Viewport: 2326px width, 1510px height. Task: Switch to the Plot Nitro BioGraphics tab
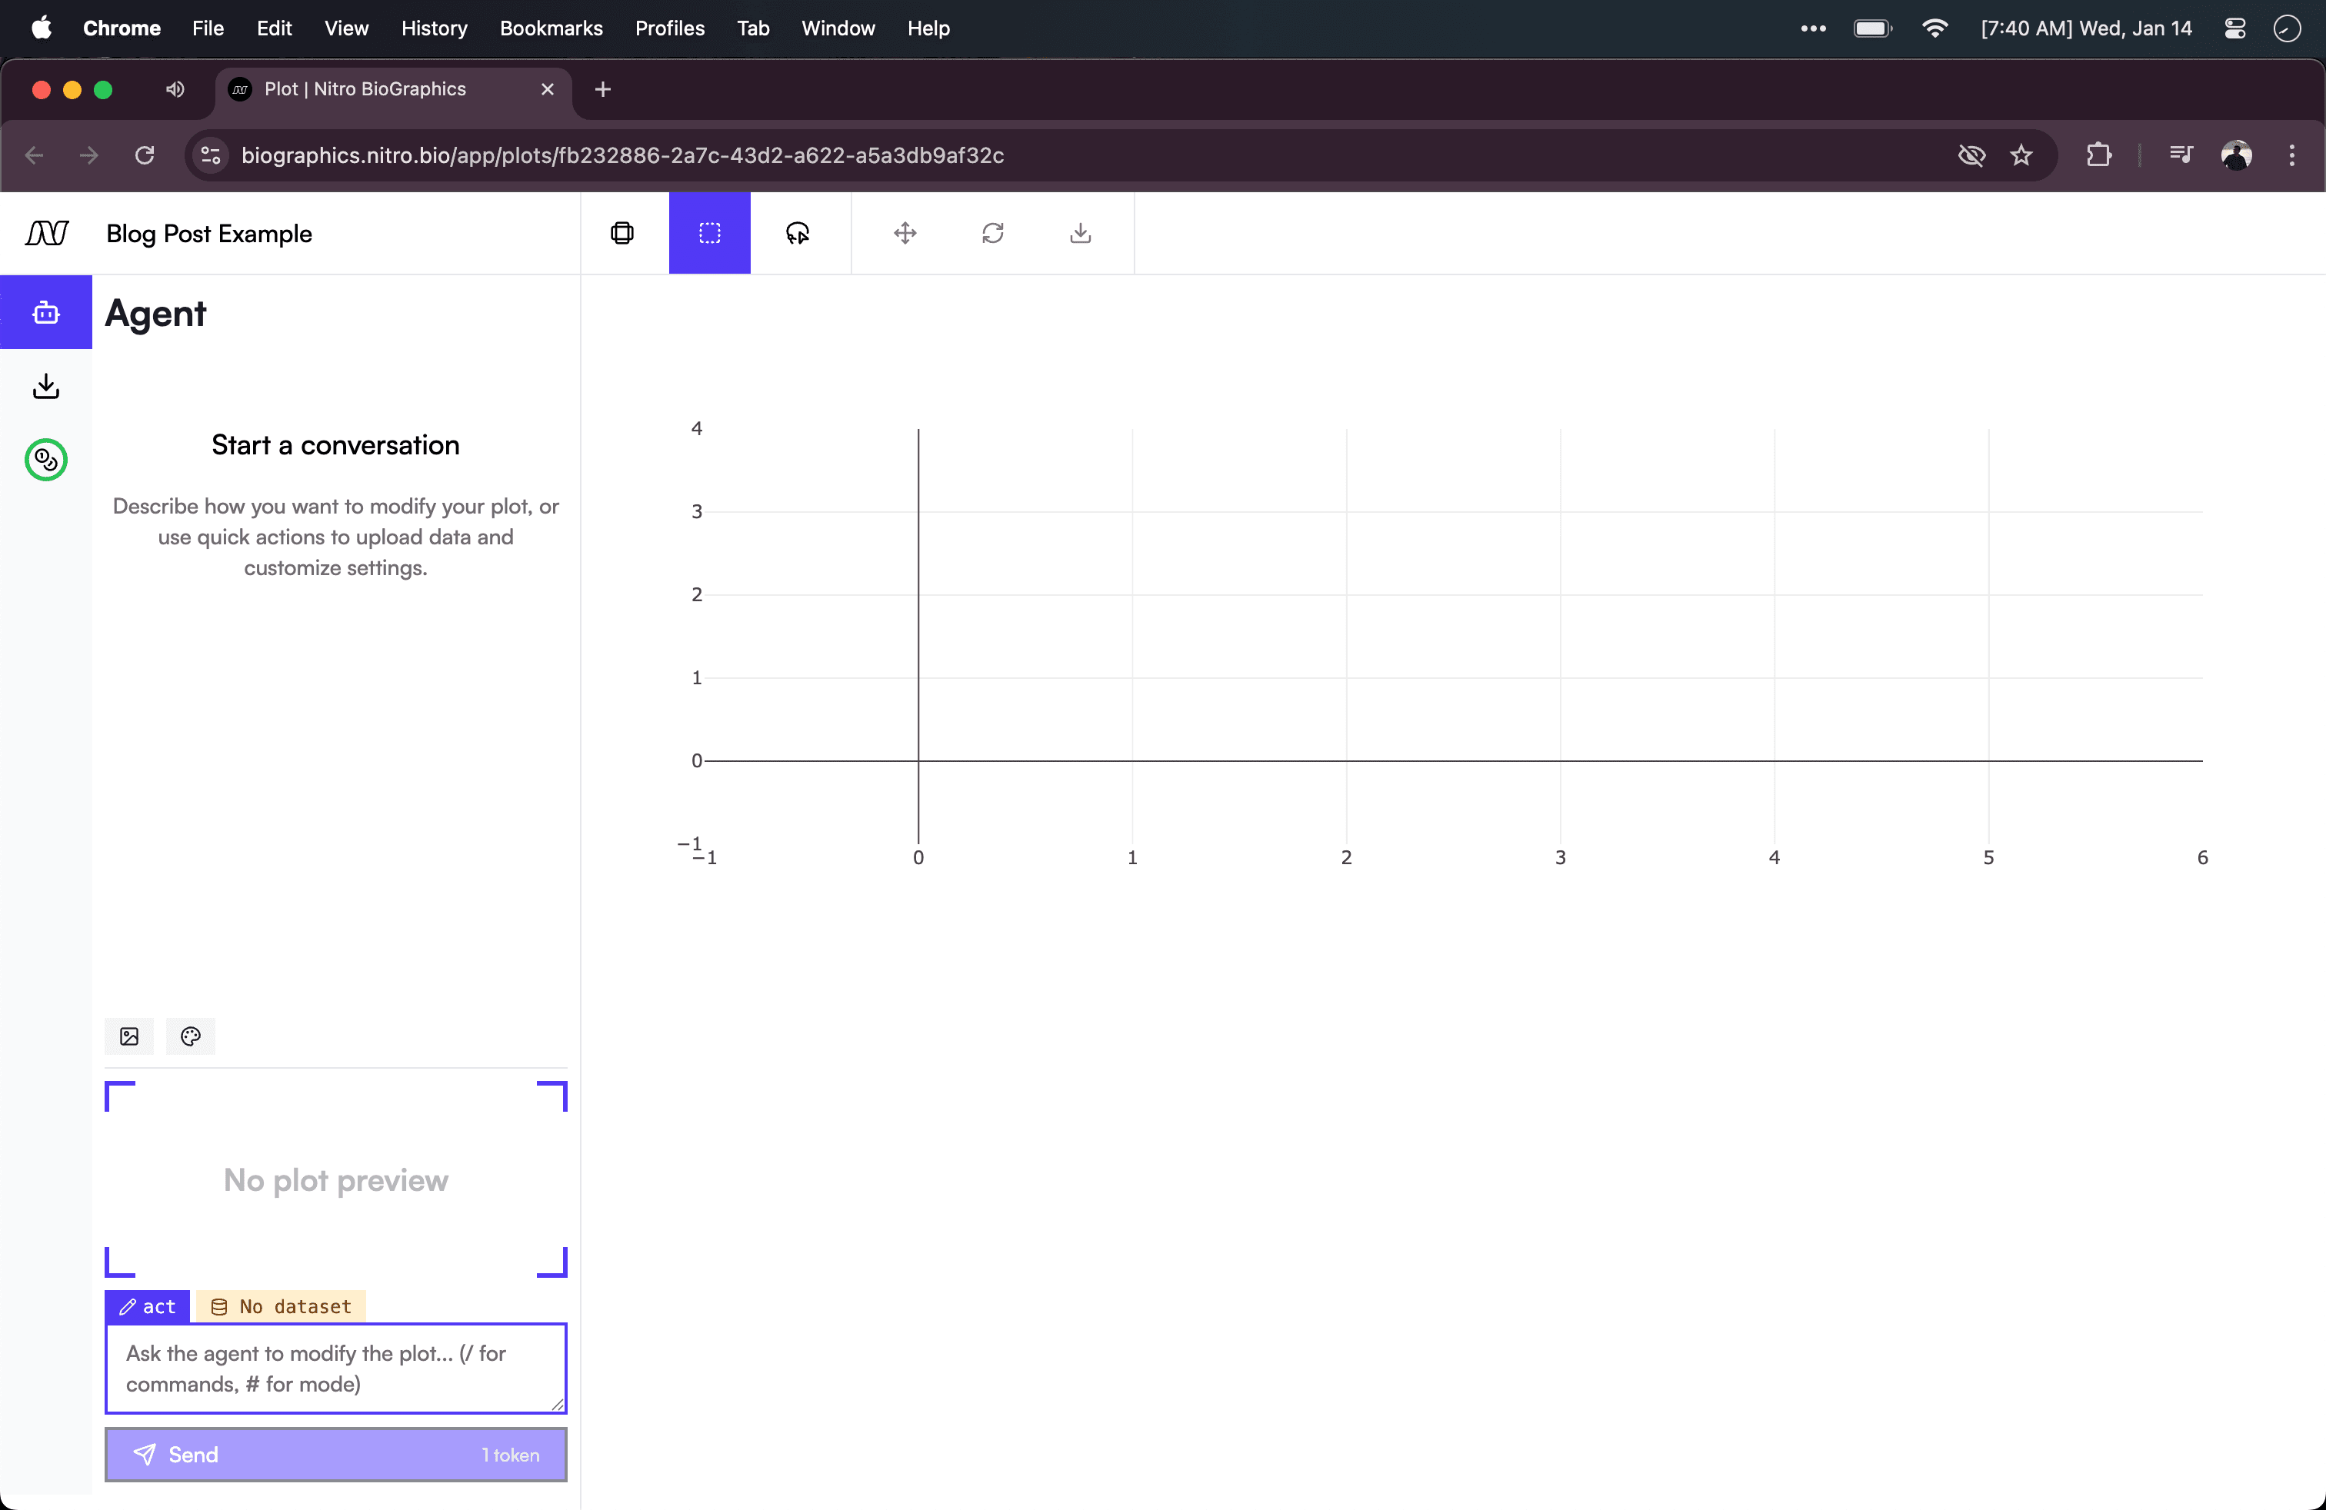(x=365, y=89)
